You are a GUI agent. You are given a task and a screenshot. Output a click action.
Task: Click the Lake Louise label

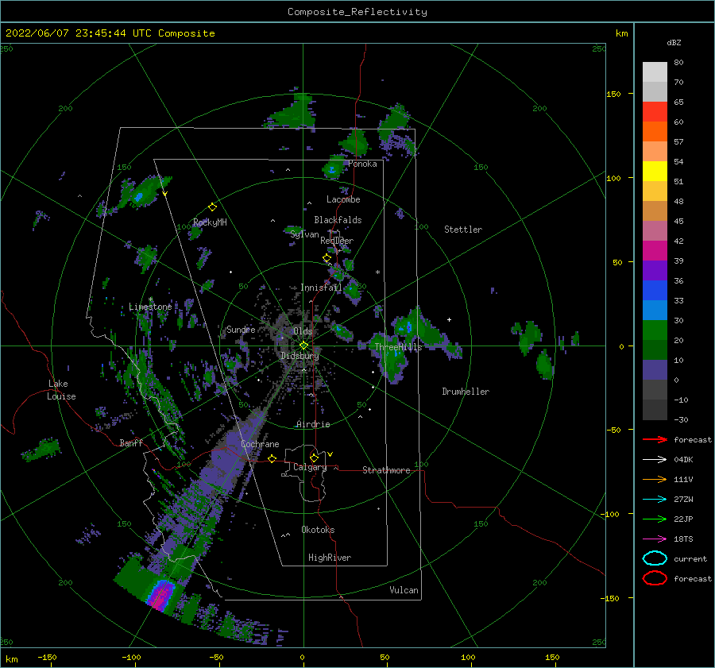61,390
